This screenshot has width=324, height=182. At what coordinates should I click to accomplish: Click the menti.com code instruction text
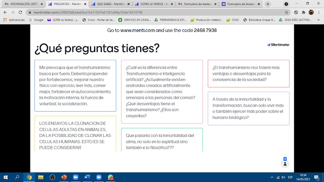[162, 30]
